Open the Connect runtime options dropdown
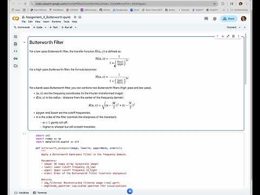260x195 pixels. point(239,27)
